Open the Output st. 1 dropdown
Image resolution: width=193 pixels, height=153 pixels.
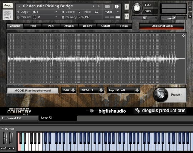click(56, 12)
